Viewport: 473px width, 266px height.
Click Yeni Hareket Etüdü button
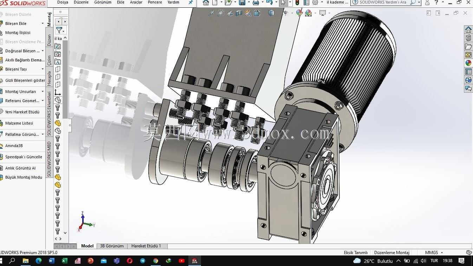pyautogui.click(x=22, y=112)
